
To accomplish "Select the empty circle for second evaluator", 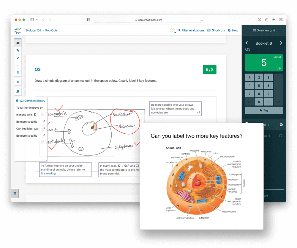I will tap(281, 136).
